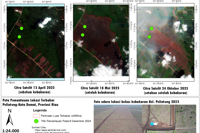Screen dimensions: 200x133
Task: Click the green circle symbol in the legend
Action: [x=36, y=121]
